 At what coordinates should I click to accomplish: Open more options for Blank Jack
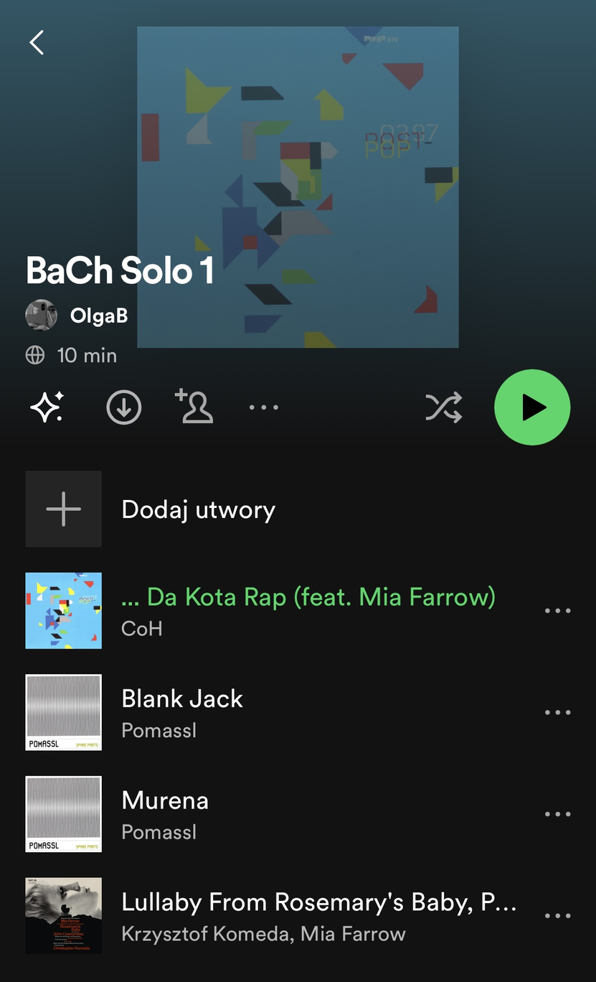[x=557, y=713]
